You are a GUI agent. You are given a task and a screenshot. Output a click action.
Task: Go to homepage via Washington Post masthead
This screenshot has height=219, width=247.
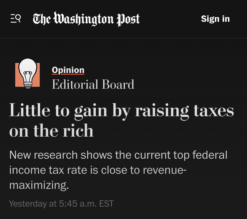point(86,19)
